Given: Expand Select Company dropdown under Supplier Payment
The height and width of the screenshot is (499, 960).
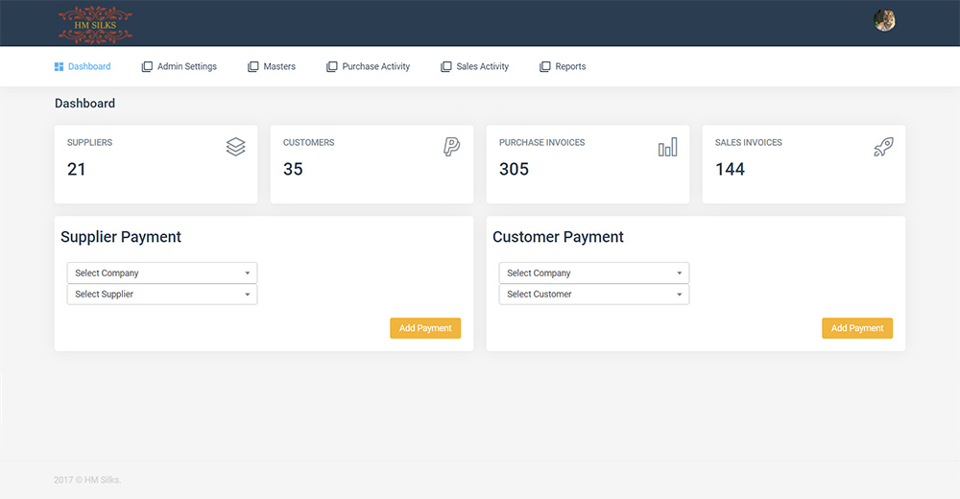Looking at the screenshot, I should pyautogui.click(x=162, y=273).
